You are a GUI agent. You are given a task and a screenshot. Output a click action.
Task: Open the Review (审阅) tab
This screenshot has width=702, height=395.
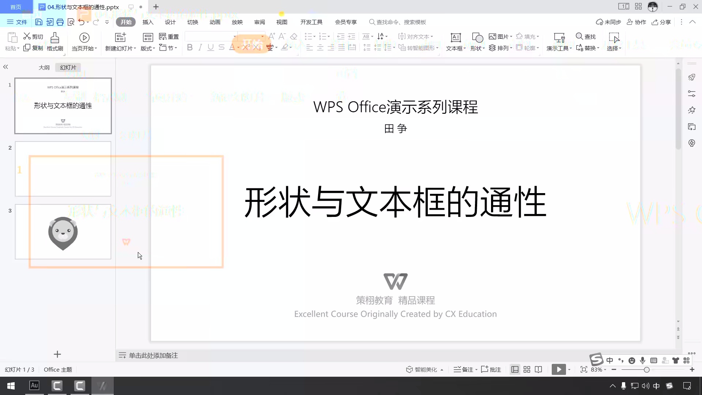point(259,22)
